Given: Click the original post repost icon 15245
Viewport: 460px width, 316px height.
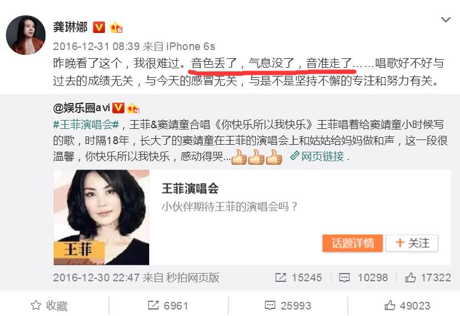Looking at the screenshot, I should [x=298, y=277].
